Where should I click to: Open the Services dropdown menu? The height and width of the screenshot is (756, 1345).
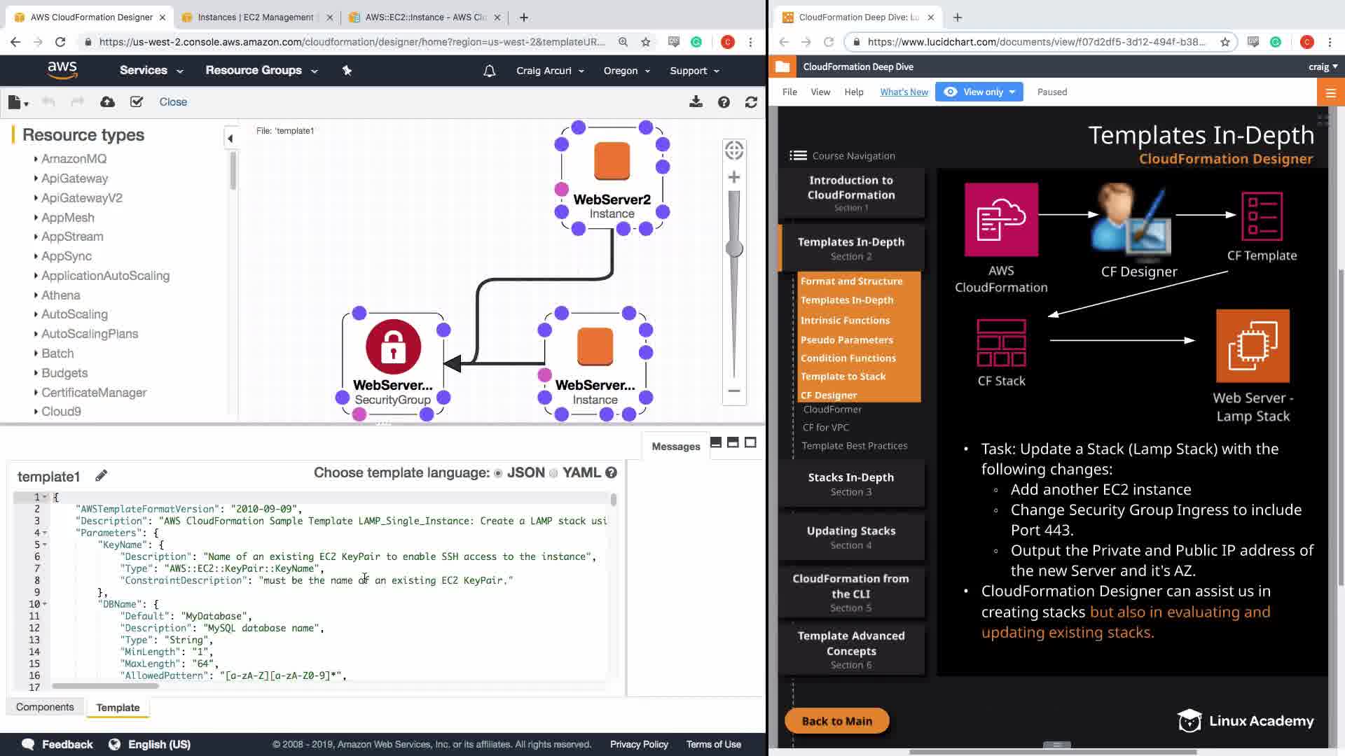click(151, 70)
